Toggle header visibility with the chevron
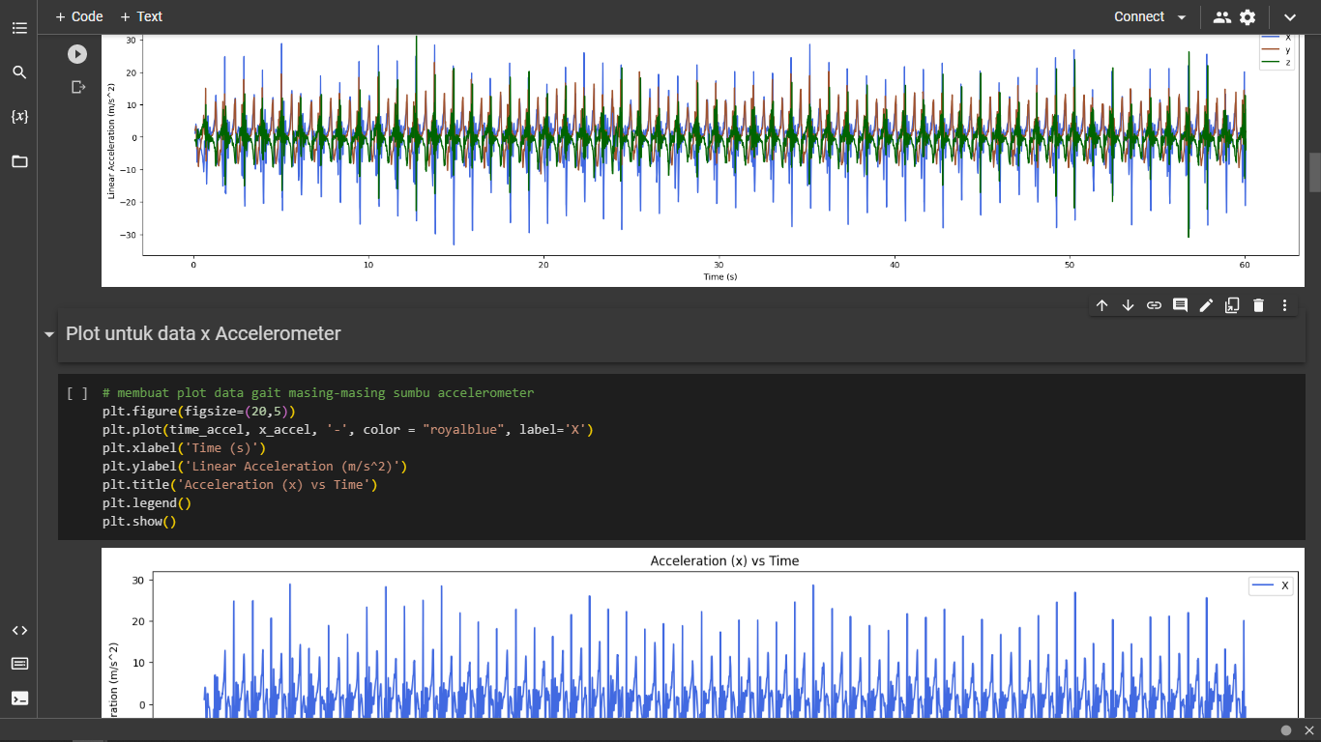Screen dimensions: 1321x742 (x=1289, y=17)
